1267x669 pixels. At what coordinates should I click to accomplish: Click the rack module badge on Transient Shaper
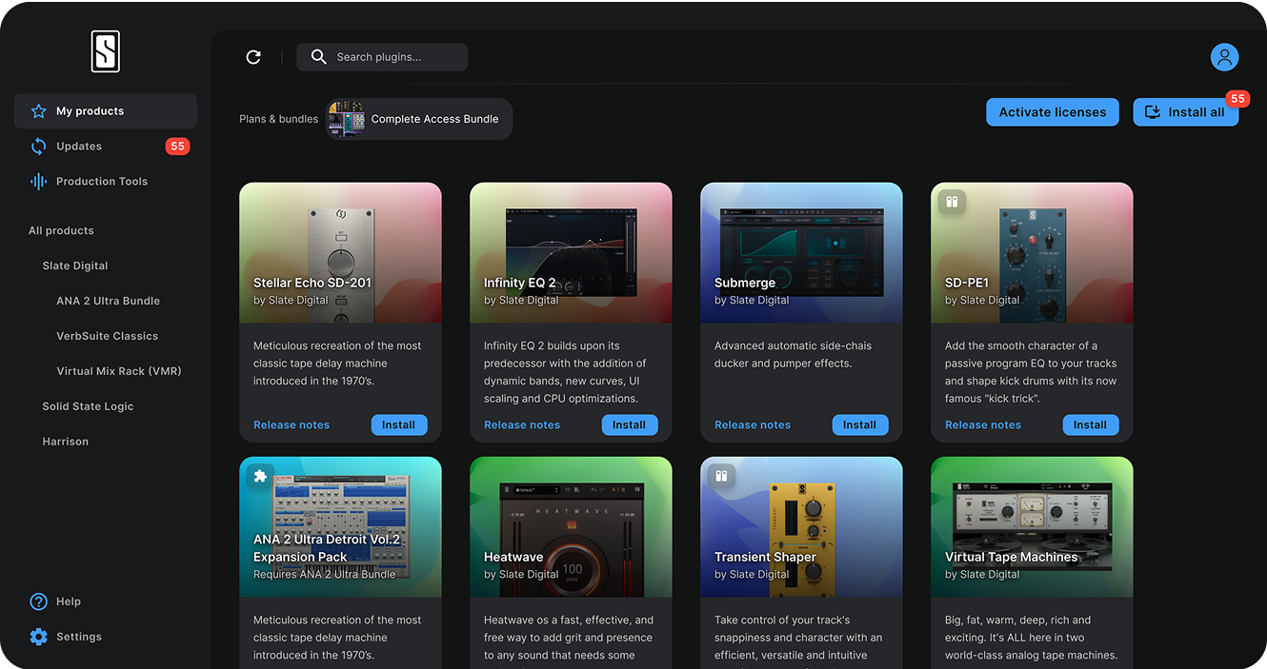(x=720, y=476)
